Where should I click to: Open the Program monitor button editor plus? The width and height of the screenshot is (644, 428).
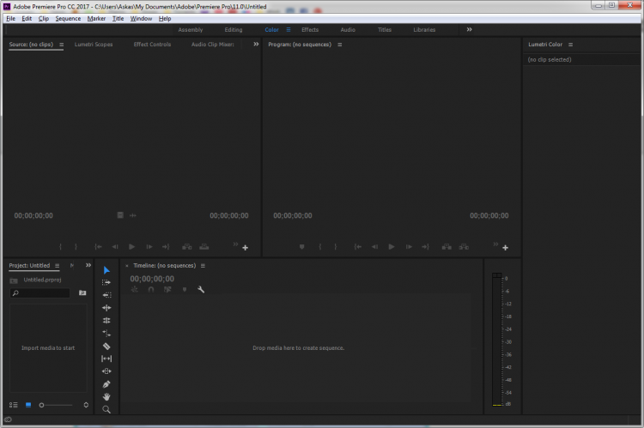[505, 248]
